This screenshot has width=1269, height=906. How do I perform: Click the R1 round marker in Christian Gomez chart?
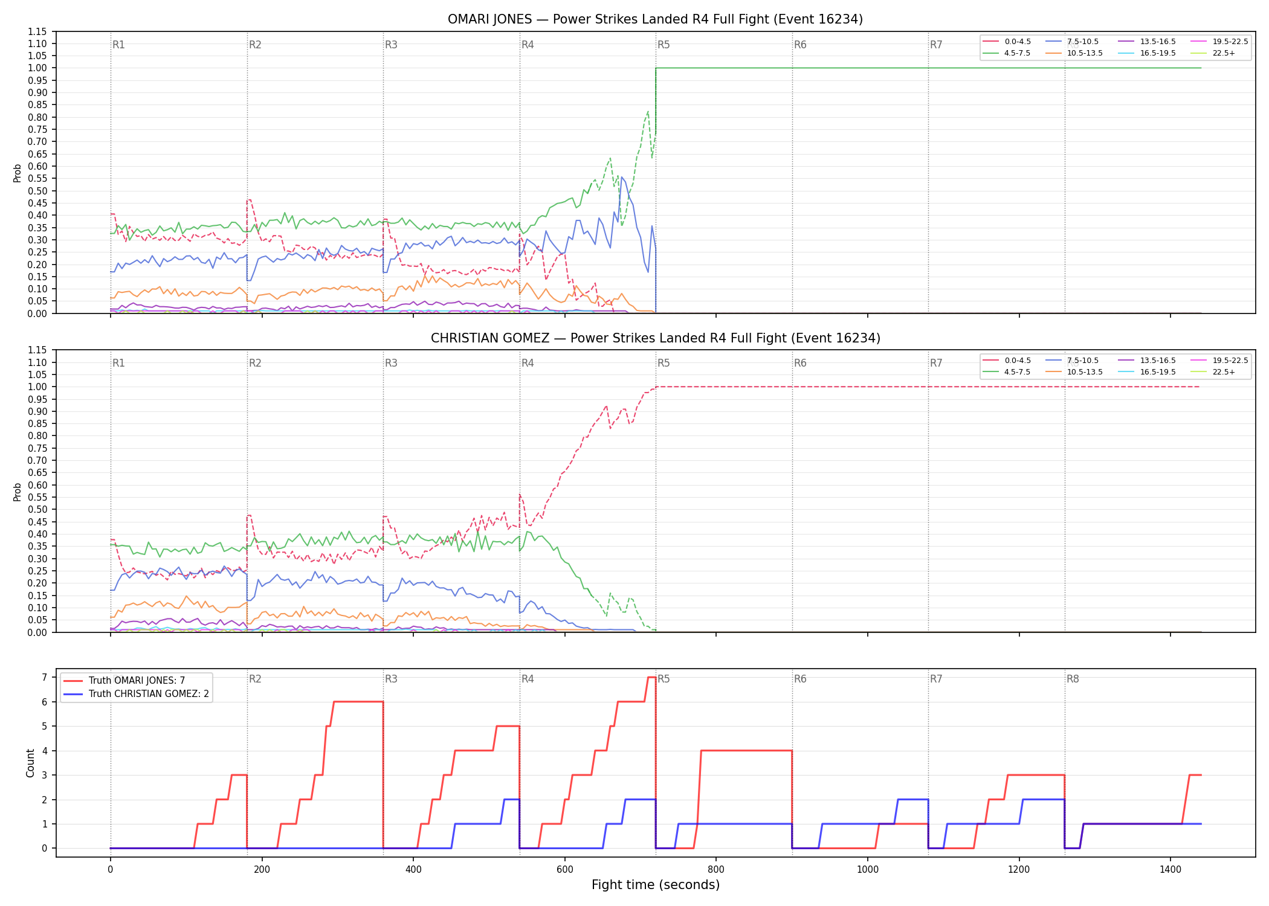(118, 363)
